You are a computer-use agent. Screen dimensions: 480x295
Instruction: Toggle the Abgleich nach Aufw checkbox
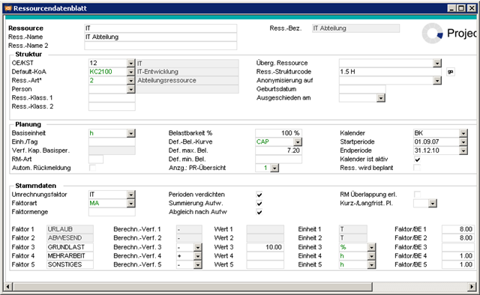point(259,212)
